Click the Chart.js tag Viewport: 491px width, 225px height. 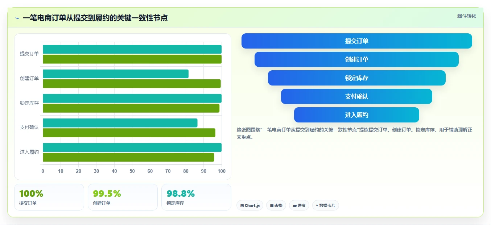point(250,205)
